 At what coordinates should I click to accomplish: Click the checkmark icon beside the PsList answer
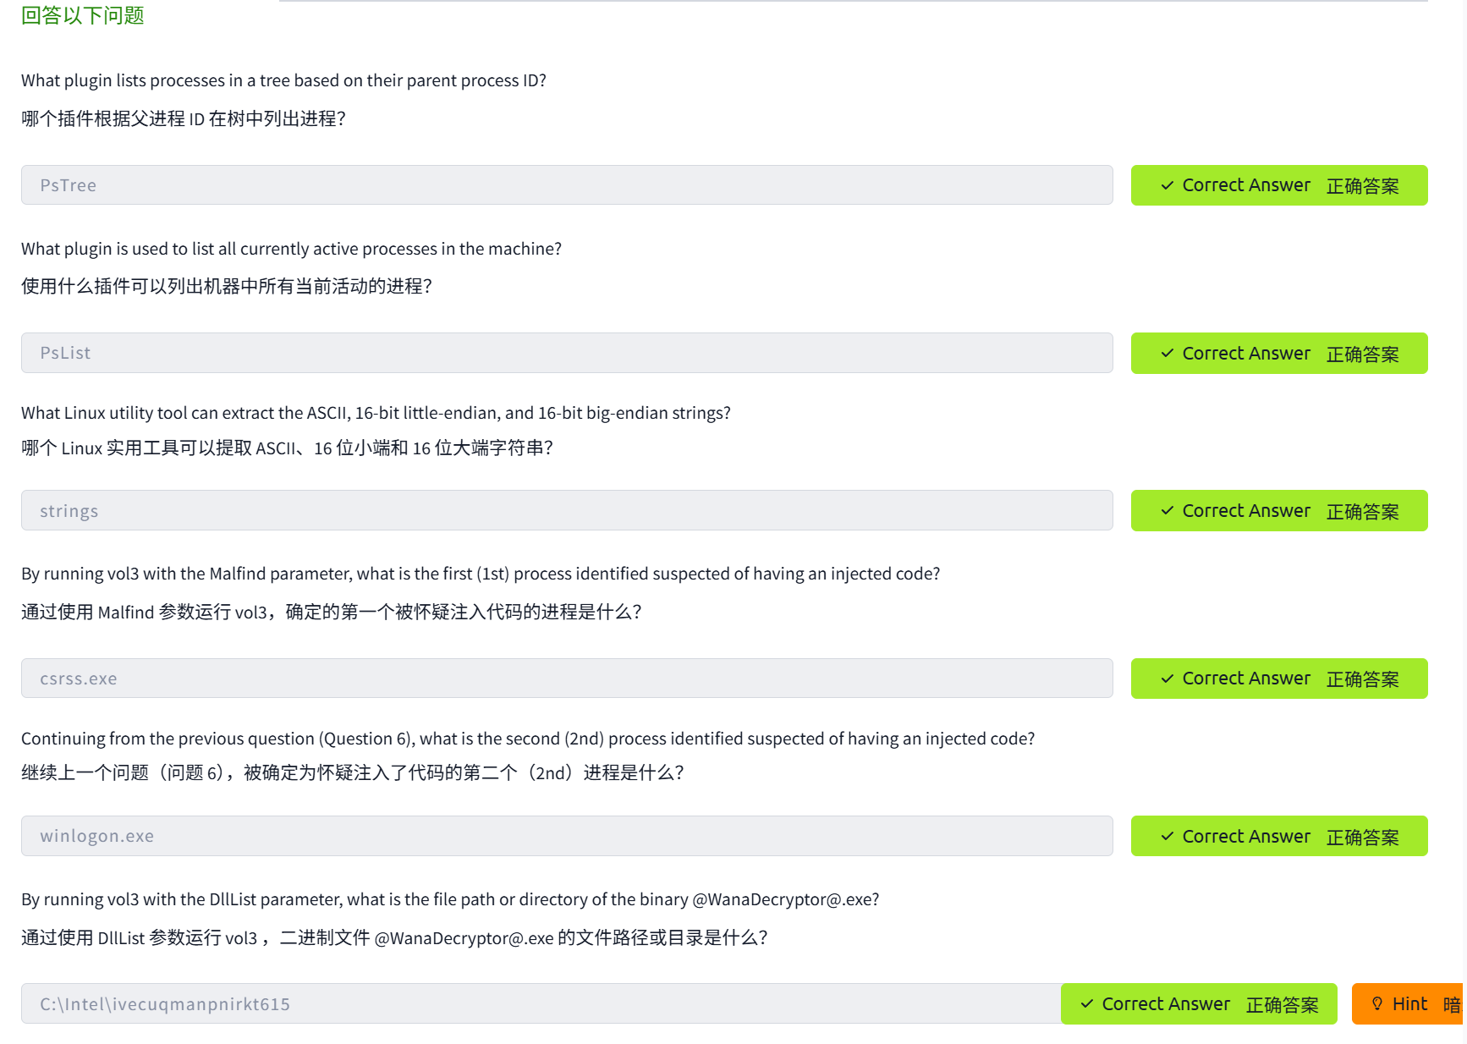[1167, 354]
